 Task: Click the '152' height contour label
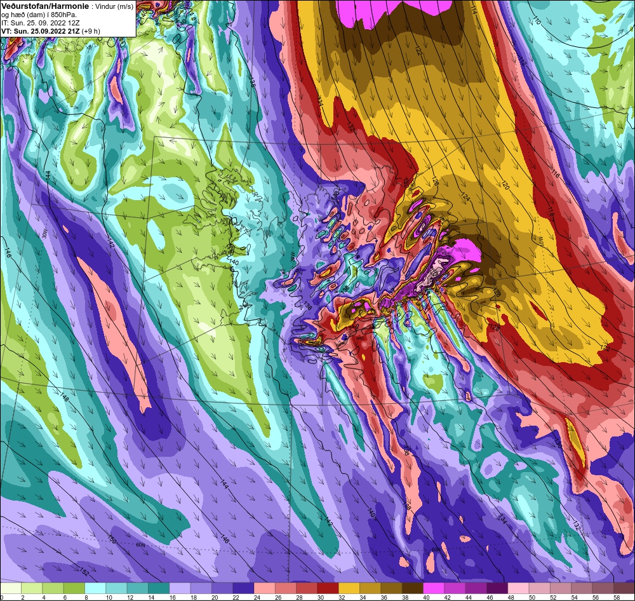(84, 572)
